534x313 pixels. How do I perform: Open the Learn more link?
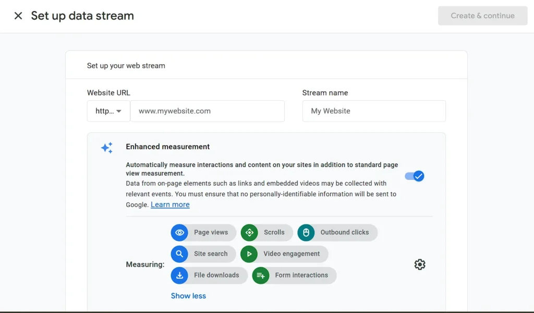coord(170,204)
